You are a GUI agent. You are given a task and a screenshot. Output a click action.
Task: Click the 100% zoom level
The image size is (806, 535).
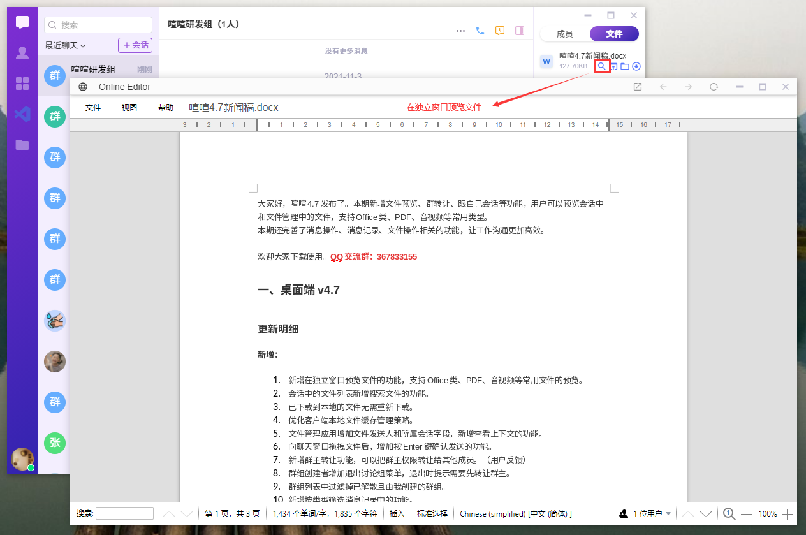click(768, 513)
